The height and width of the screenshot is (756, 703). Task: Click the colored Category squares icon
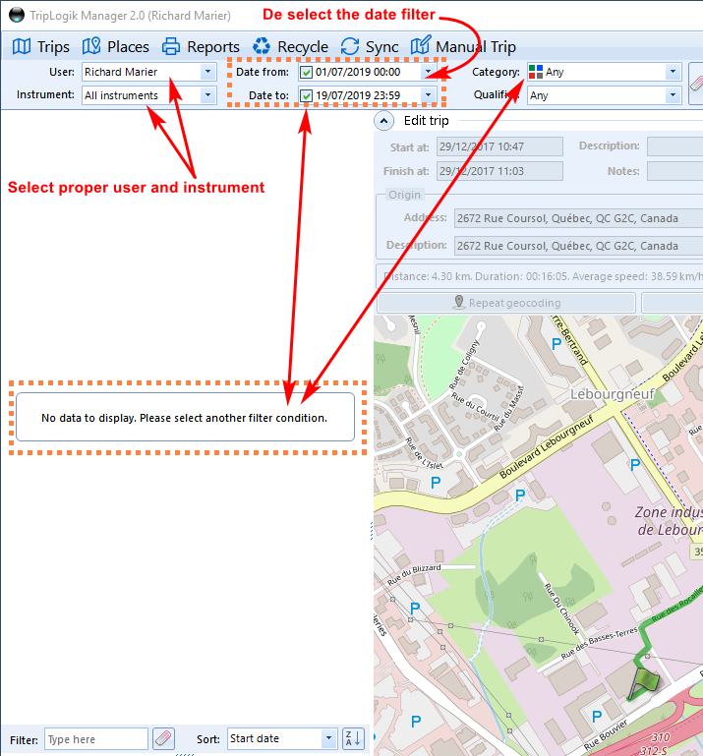(x=536, y=72)
